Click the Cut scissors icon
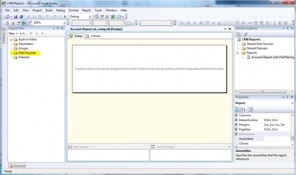296x175 pixels. click(x=28, y=17)
